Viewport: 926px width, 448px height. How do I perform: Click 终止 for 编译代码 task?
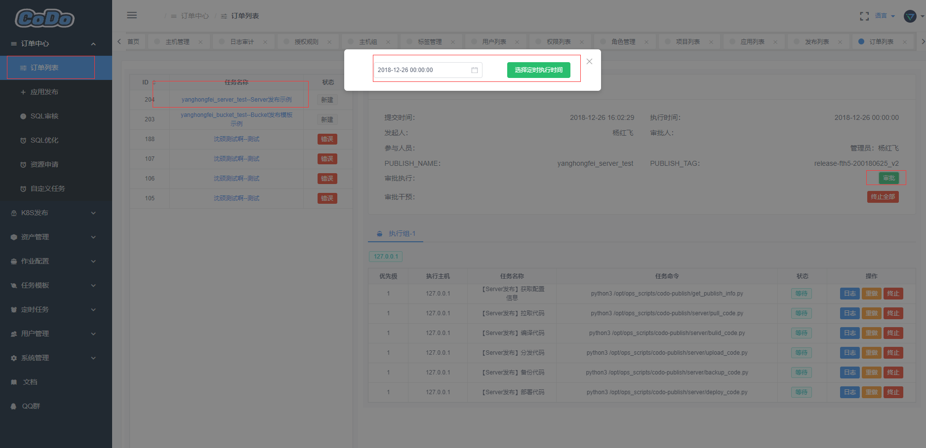coord(893,333)
